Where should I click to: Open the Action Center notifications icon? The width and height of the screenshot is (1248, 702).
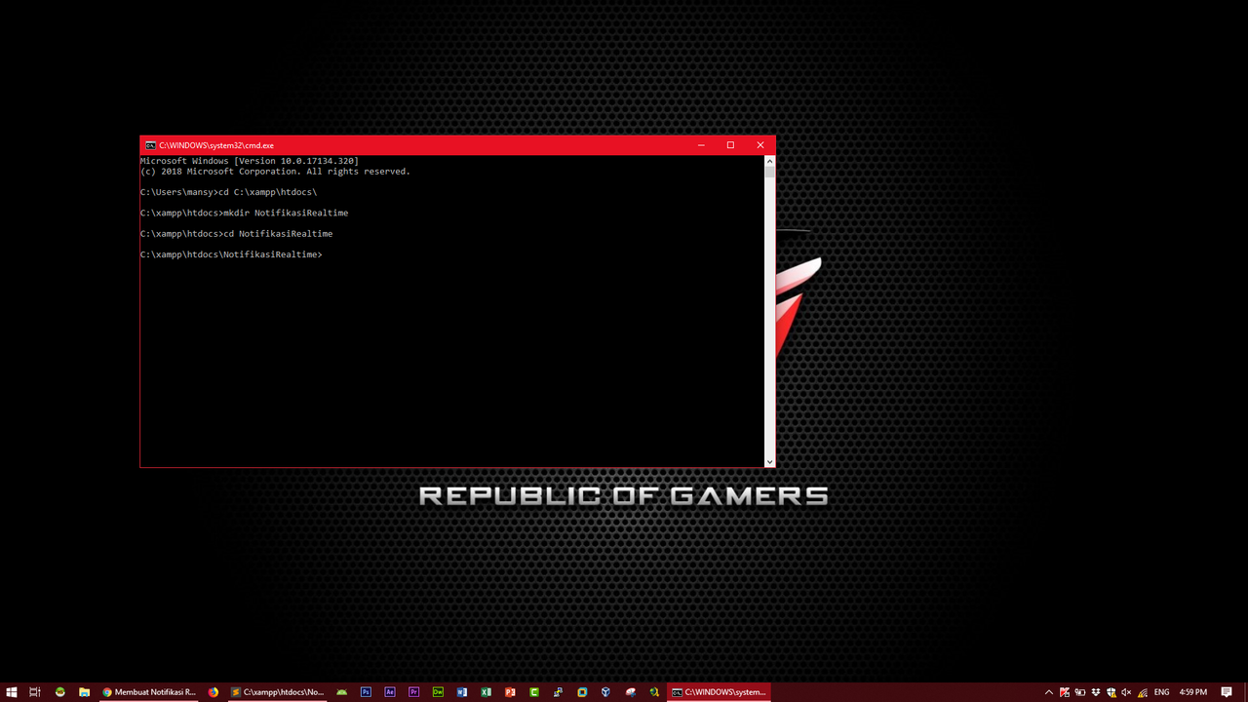1227,692
